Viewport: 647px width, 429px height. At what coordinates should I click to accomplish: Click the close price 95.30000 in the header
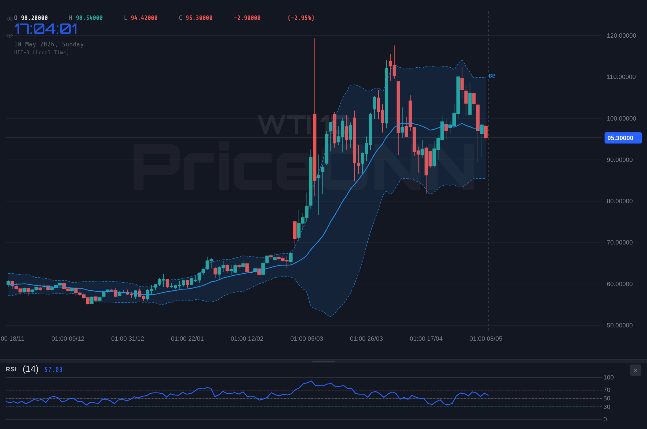click(199, 18)
